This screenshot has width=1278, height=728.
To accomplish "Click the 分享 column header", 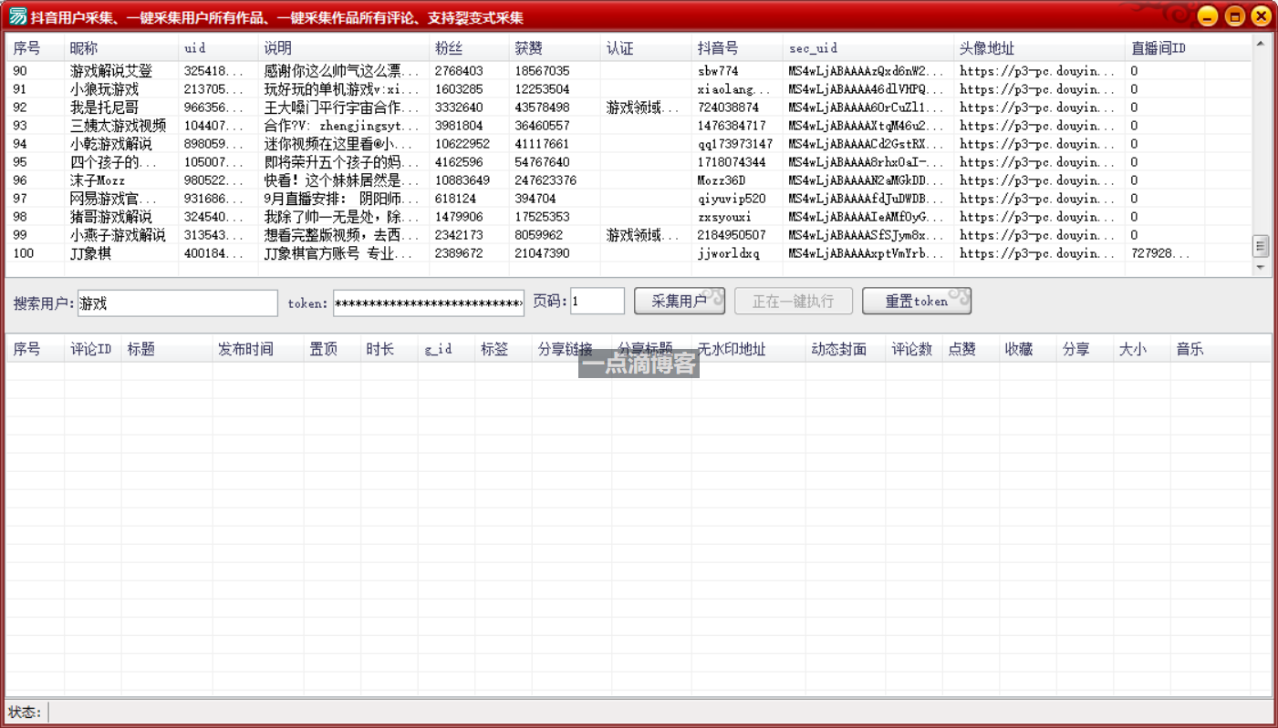I will (1085, 349).
